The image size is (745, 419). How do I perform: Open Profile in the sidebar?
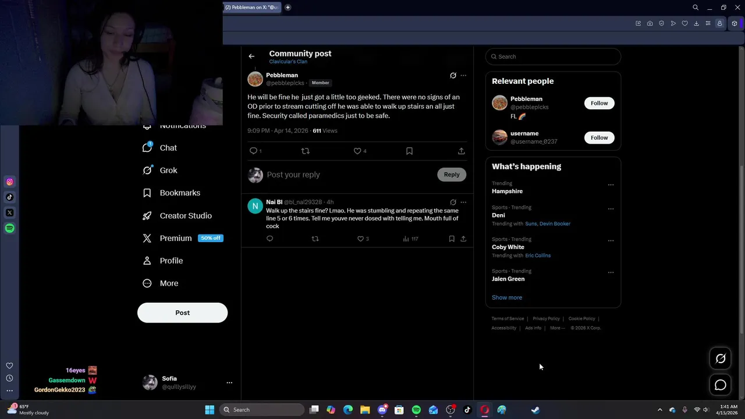tap(163, 261)
